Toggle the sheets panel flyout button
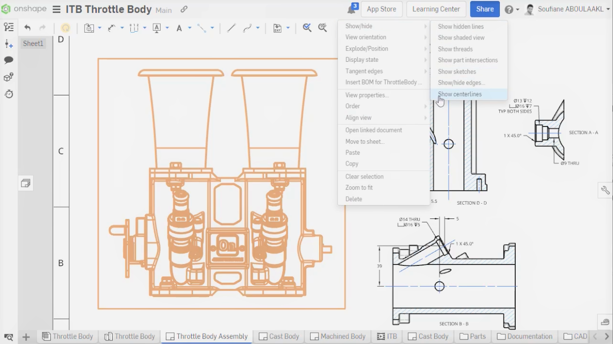This screenshot has height=344, width=613. (26, 183)
